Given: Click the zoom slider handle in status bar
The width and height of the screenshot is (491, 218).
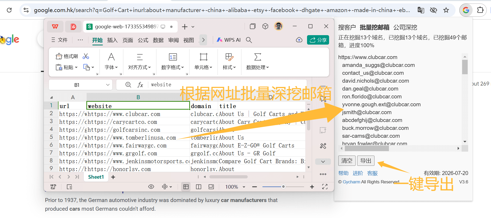Looking at the screenshot, I should pos(283,187).
